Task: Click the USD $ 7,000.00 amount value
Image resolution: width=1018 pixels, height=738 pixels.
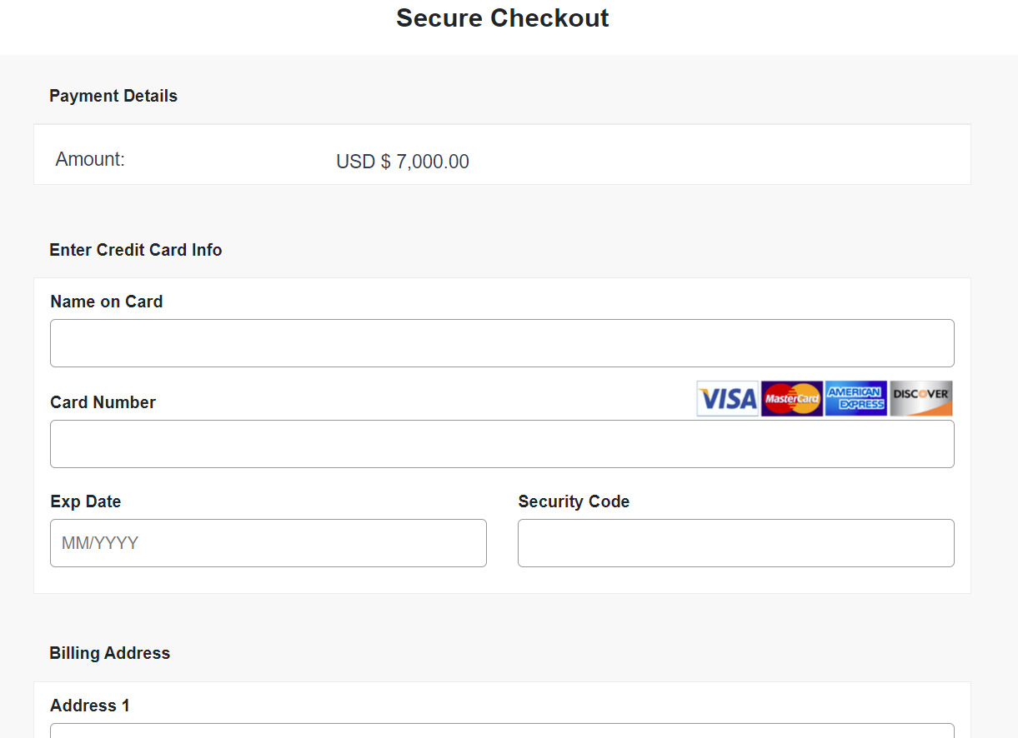Action: point(403,162)
